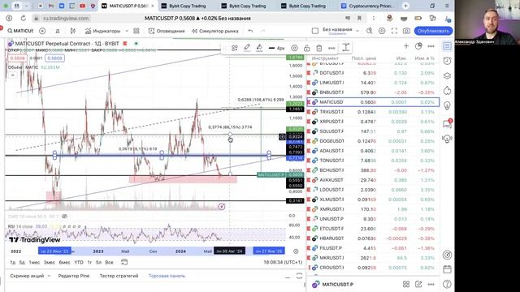Screen dimensions: 520x292
Task: Select AVAXUSDT row in watchlist
Action: coord(373,180)
